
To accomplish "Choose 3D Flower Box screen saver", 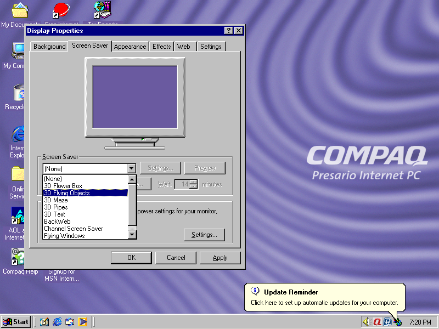I will click(86, 186).
